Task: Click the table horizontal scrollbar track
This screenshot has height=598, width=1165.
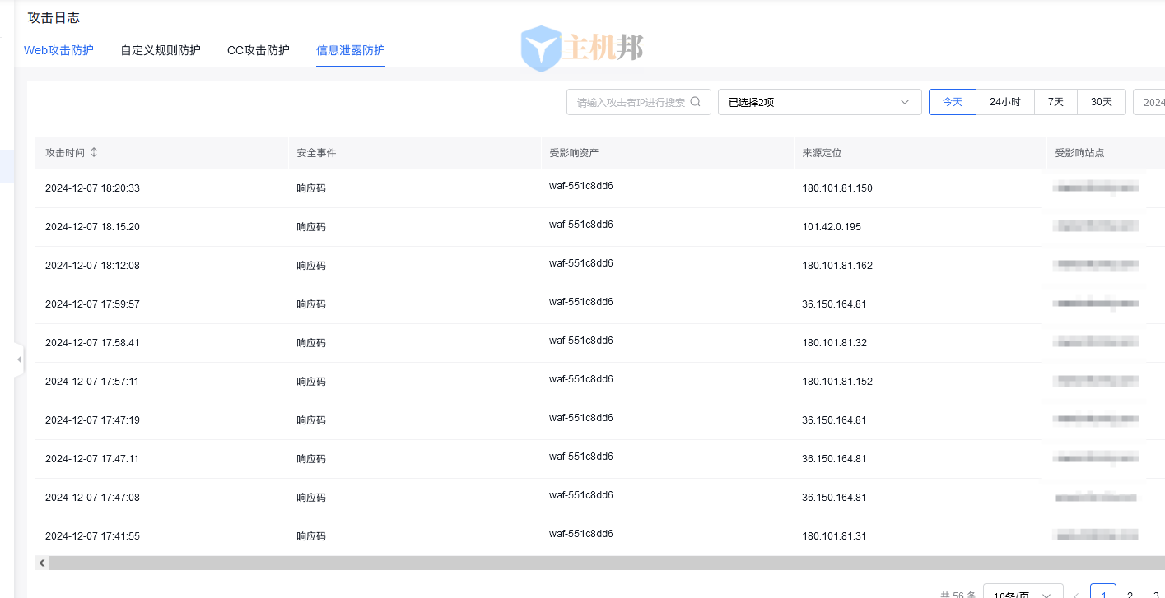Action: (607, 563)
